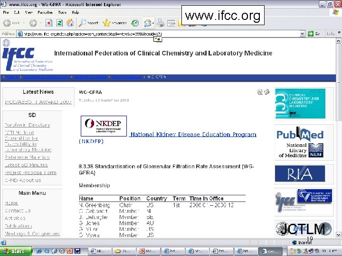Open browsing History clock icon
Screen dimensions: 342x256
(x=135, y=23)
